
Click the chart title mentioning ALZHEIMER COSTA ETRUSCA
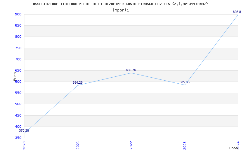(120, 4)
